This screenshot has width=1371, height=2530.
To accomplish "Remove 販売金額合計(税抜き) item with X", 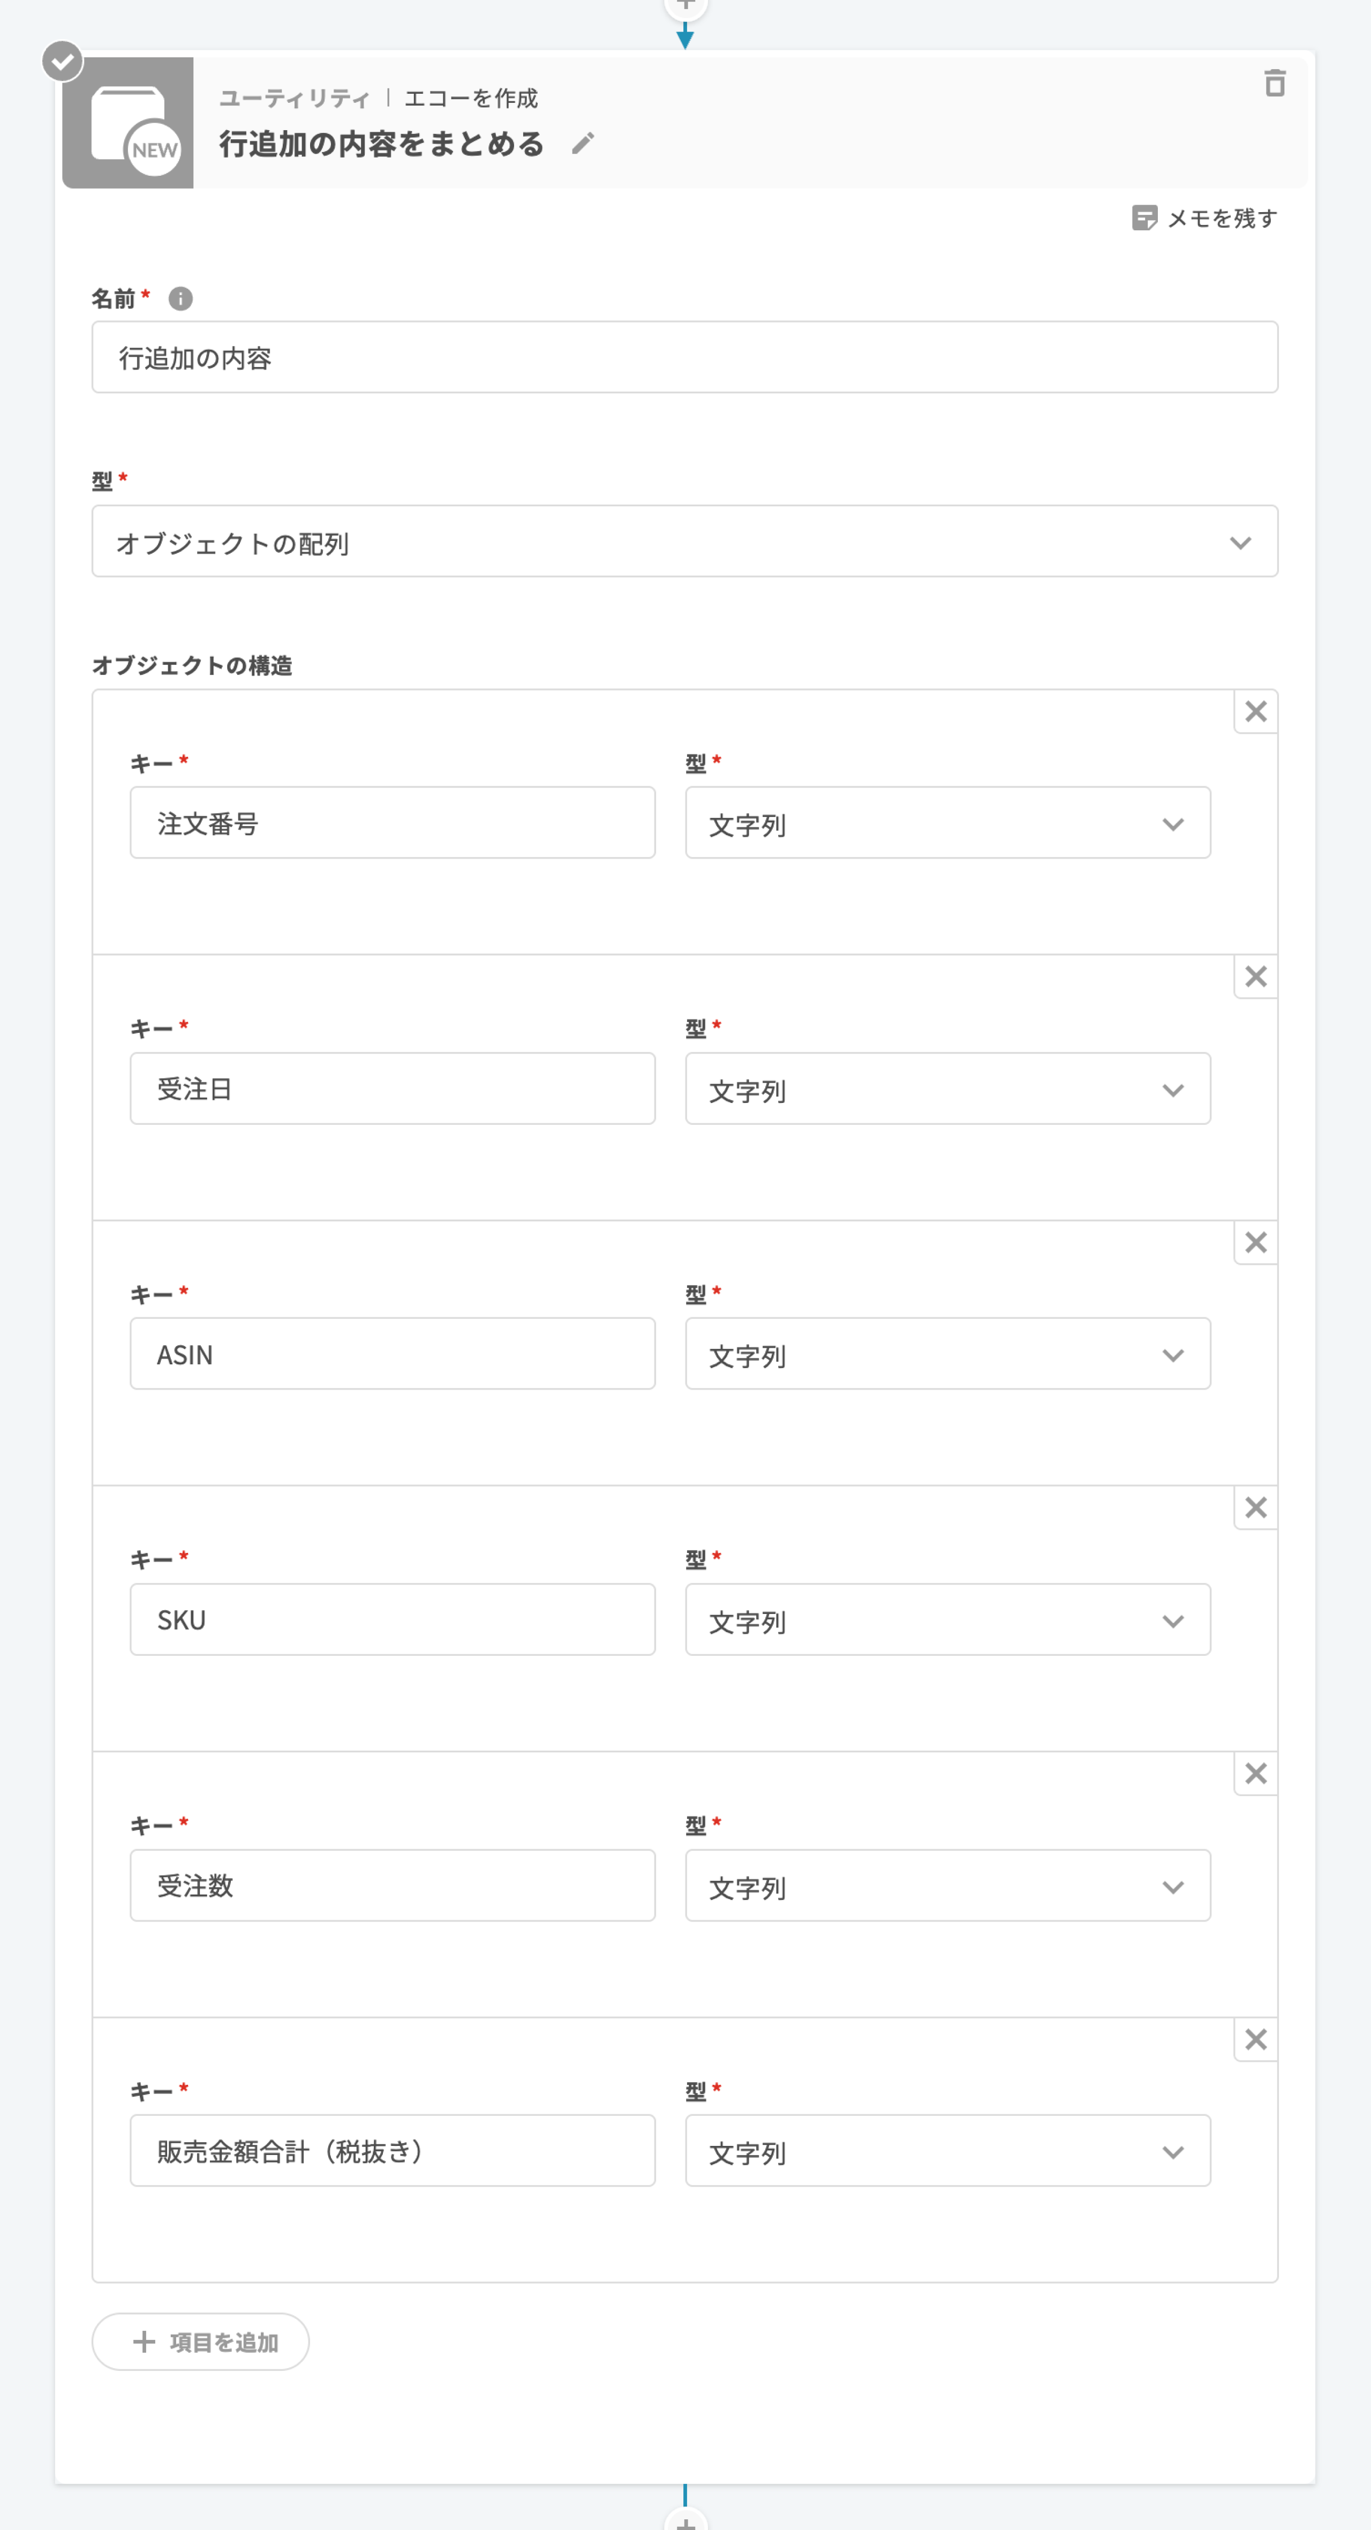I will click(x=1255, y=2040).
